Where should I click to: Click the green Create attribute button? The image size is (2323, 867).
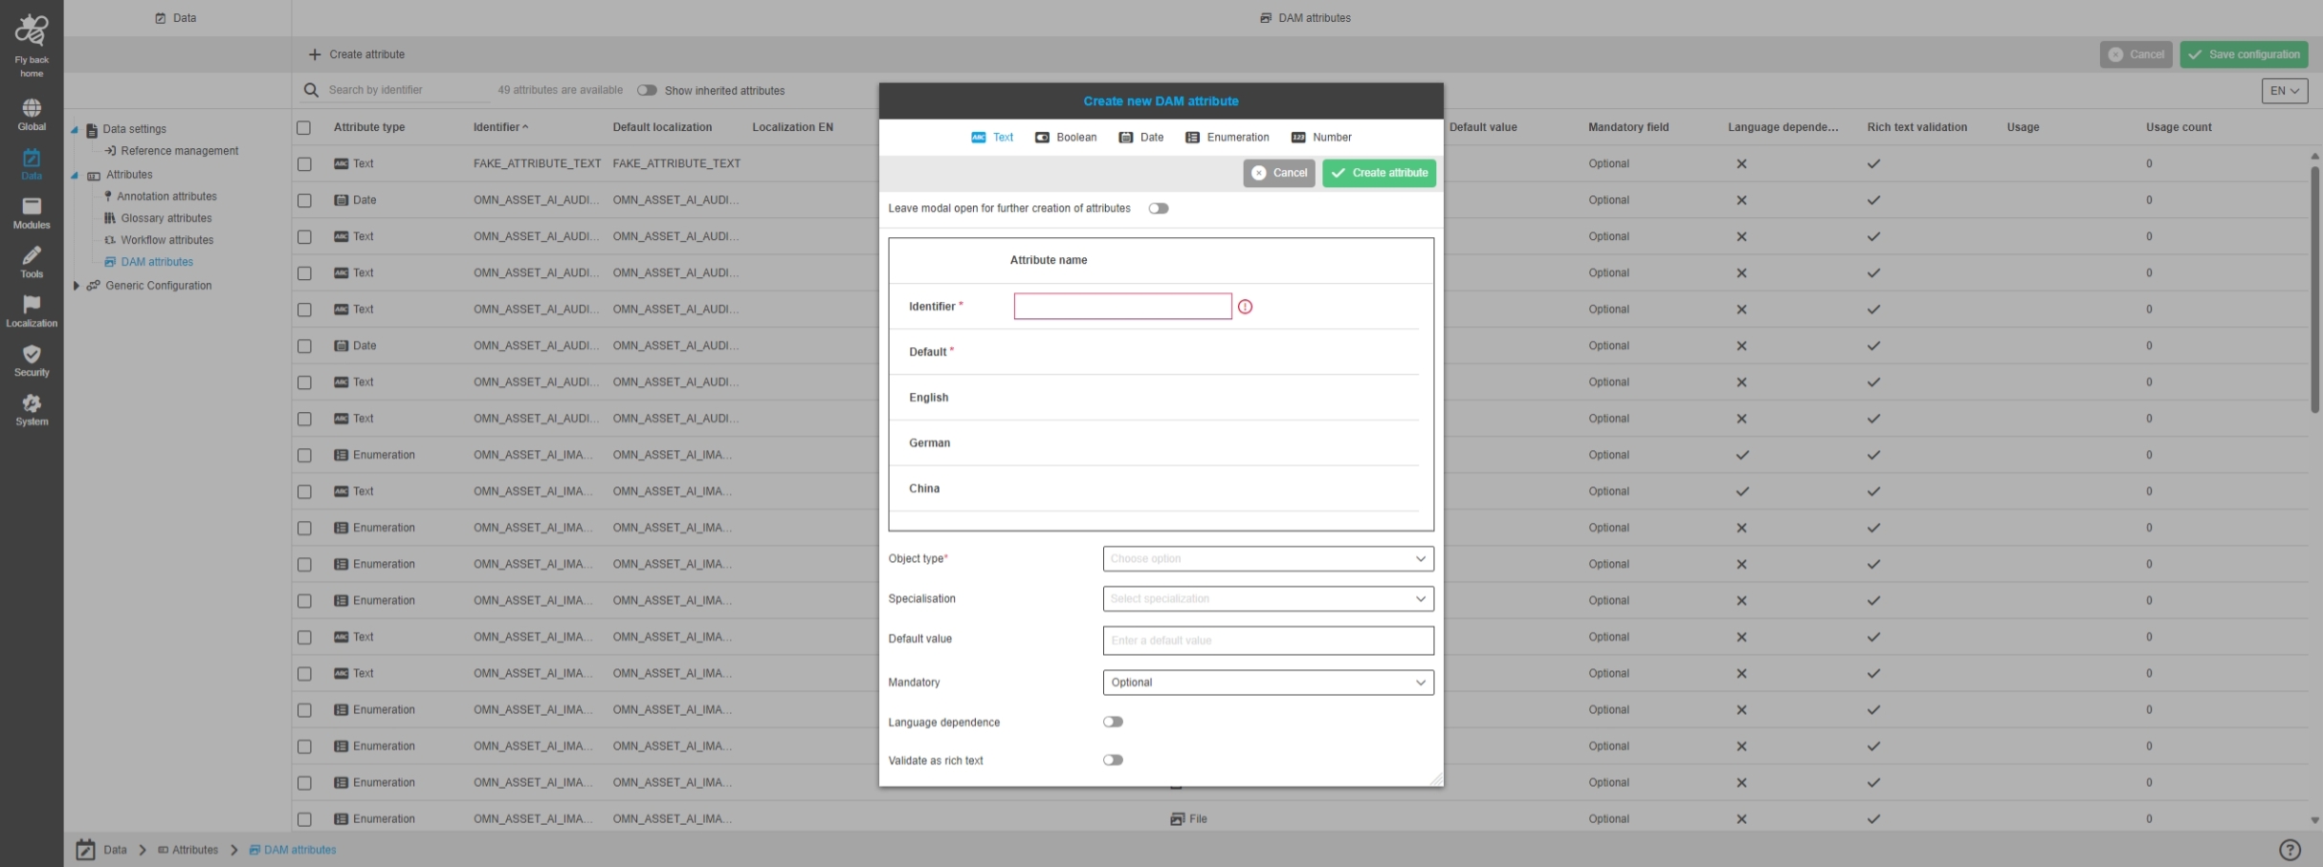pyautogui.click(x=1379, y=173)
